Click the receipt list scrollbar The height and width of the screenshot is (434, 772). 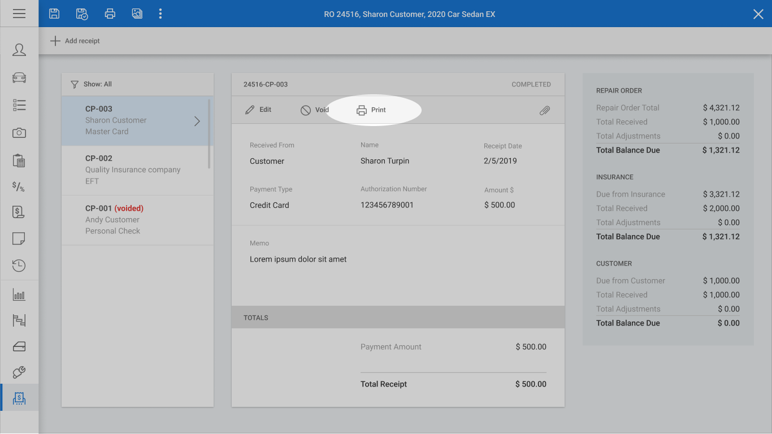tap(209, 134)
